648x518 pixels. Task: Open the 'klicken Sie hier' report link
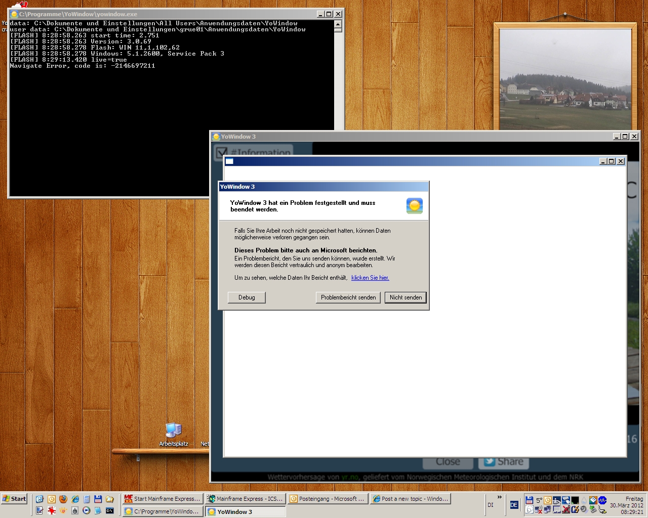[370, 278]
